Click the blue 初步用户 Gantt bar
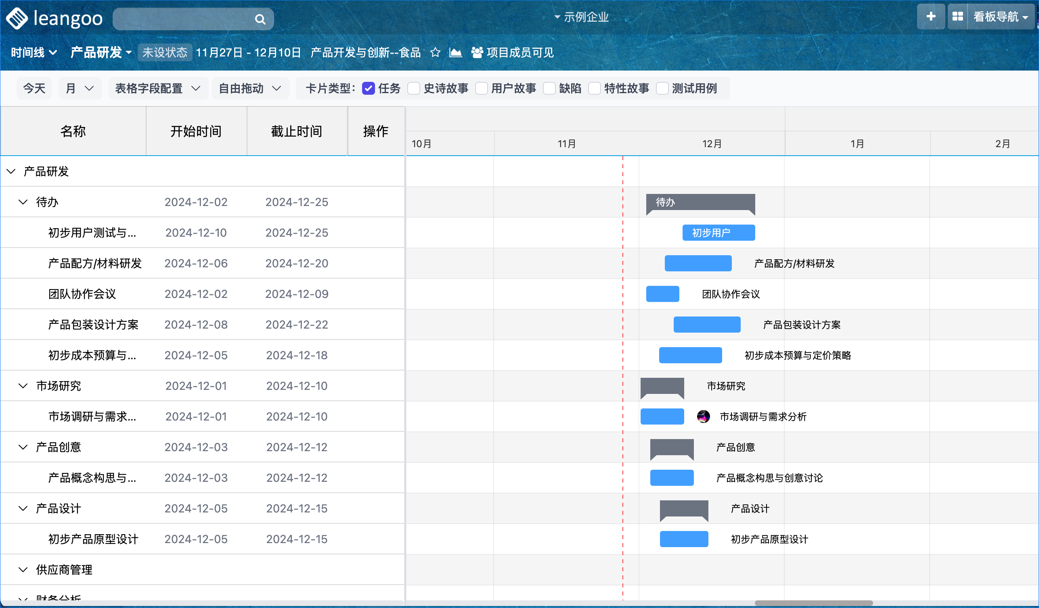Image resolution: width=1039 pixels, height=608 pixels. (718, 233)
